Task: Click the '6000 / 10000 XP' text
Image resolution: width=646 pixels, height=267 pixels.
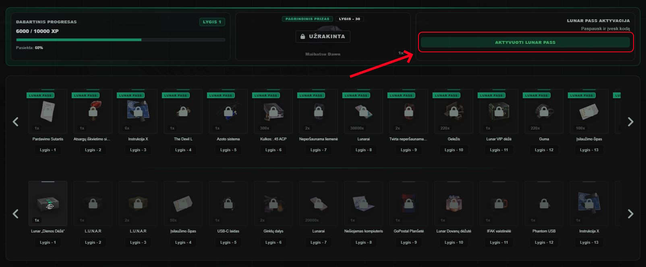Action: pyautogui.click(x=37, y=31)
